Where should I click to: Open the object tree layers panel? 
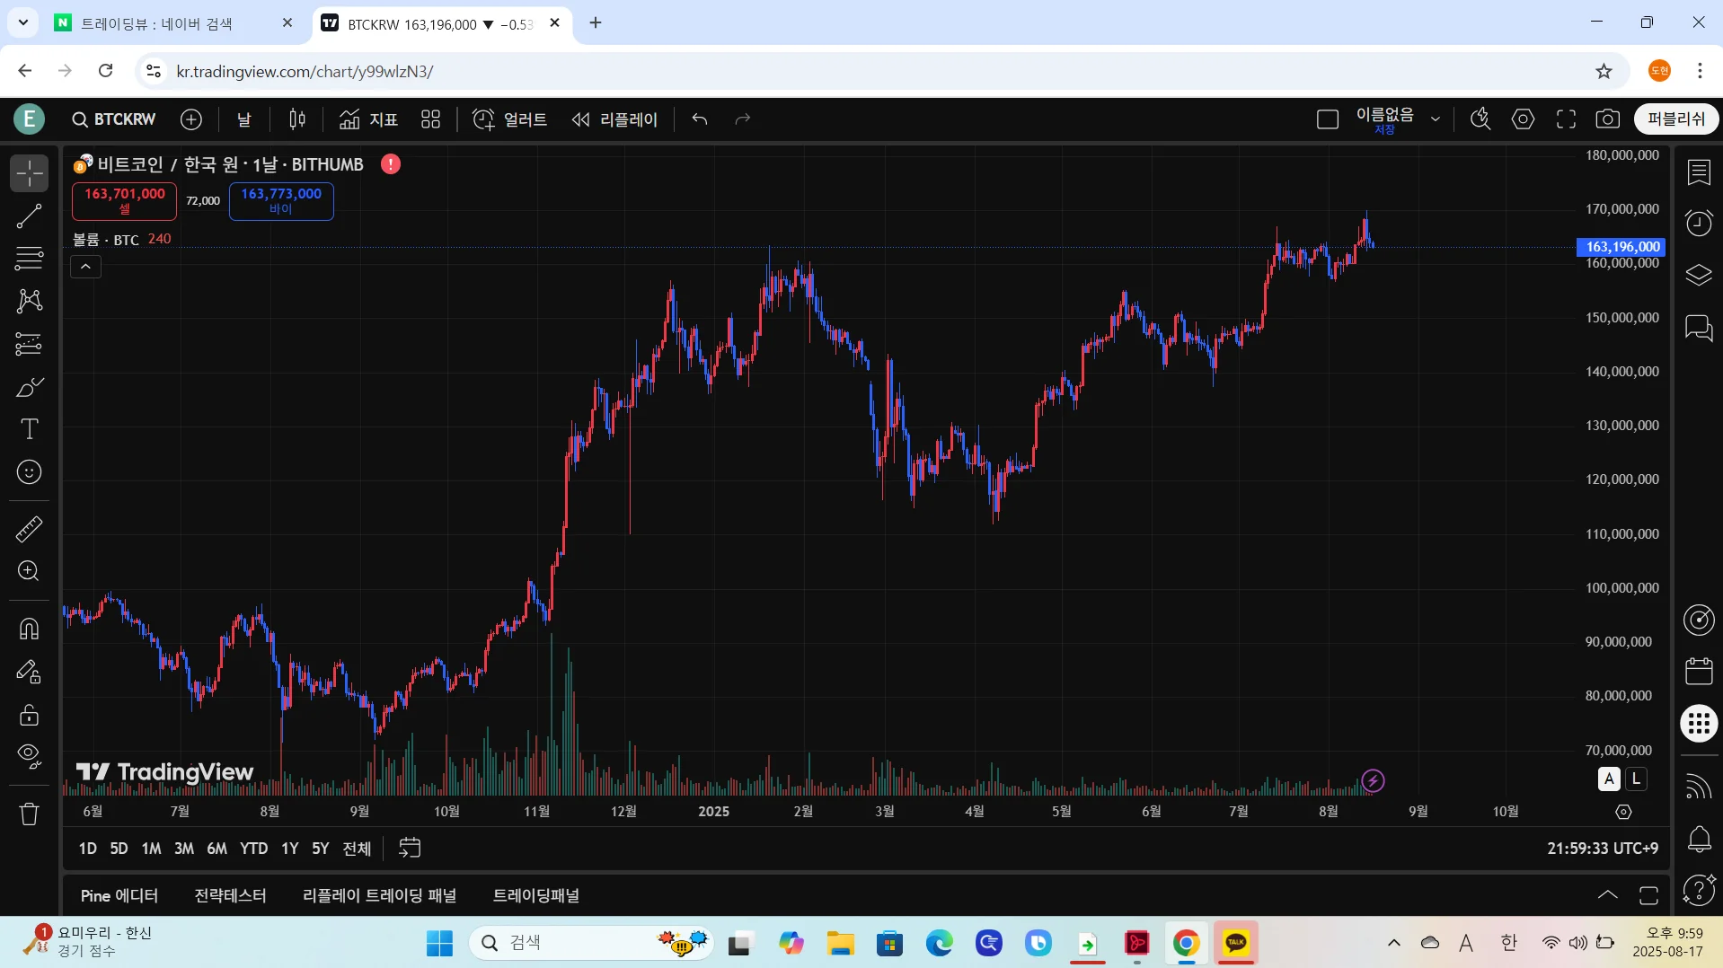pos(1699,275)
